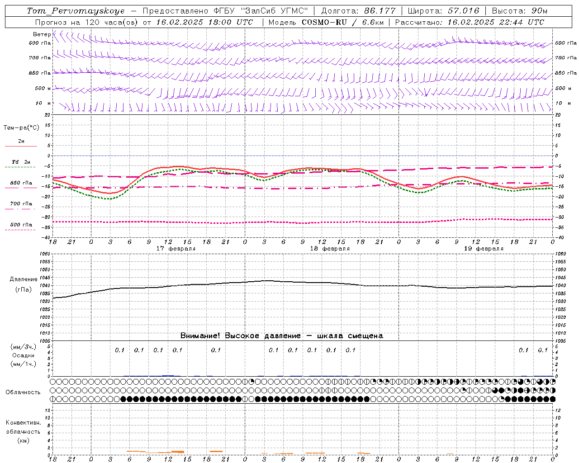Image resolution: width=579 pixels, height=463 pixels.
Task: Select the 700 гПа temperature legend entry
Action: point(21,203)
